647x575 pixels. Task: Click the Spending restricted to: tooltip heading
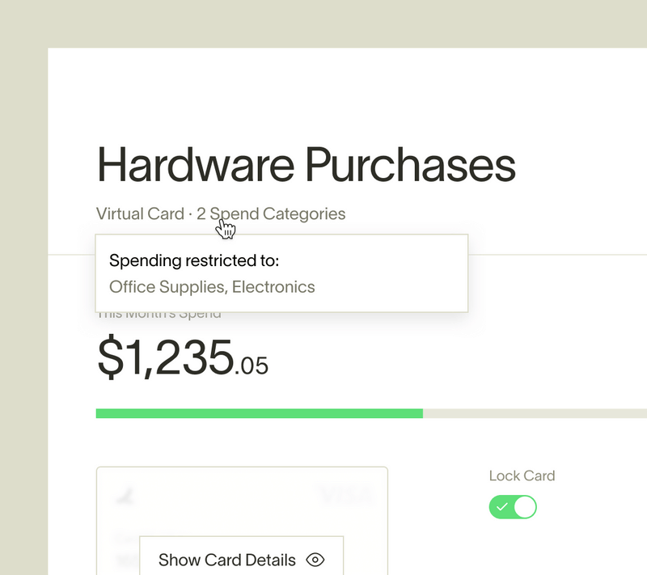[x=194, y=260]
